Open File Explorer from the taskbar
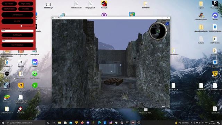Image resolution: width=222 pixels, height=125 pixels. [59, 123]
